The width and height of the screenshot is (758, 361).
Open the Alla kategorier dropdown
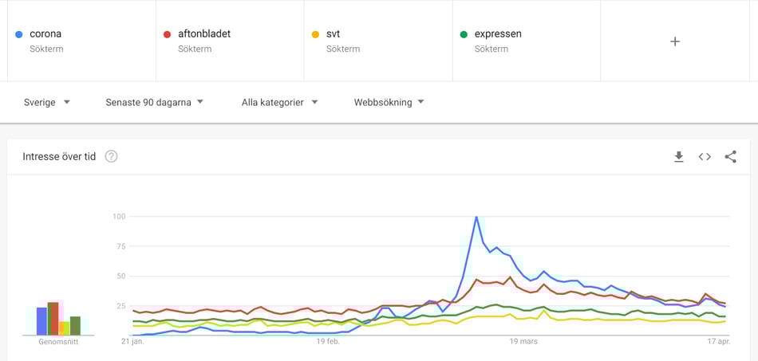[x=279, y=102]
